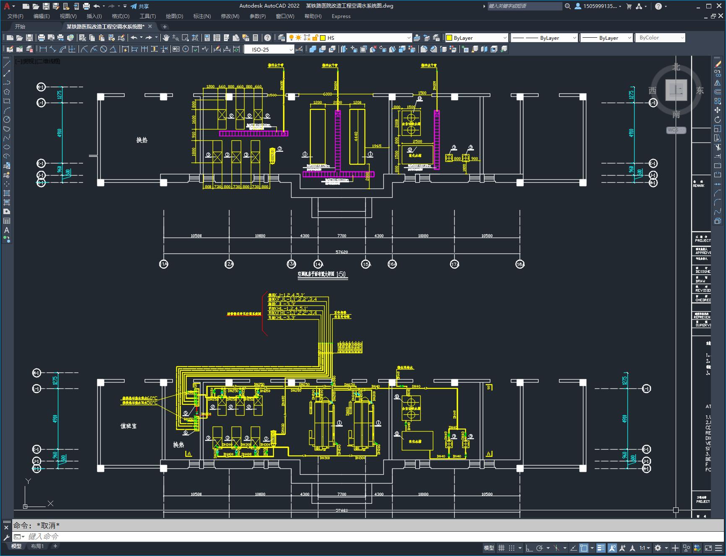Click the yellow layer color swatch of HS
This screenshot has width=726, height=556.
[x=323, y=38]
